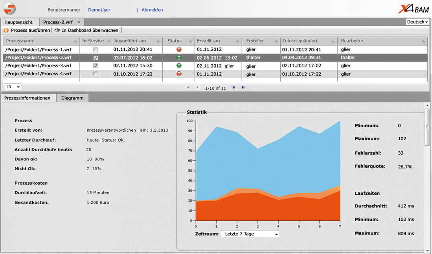This screenshot has height=254, width=432.
Task: Close the Process-2.wrf tab
Action: coord(79,22)
